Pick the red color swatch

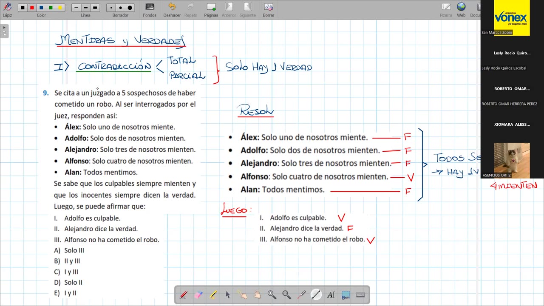click(x=32, y=8)
